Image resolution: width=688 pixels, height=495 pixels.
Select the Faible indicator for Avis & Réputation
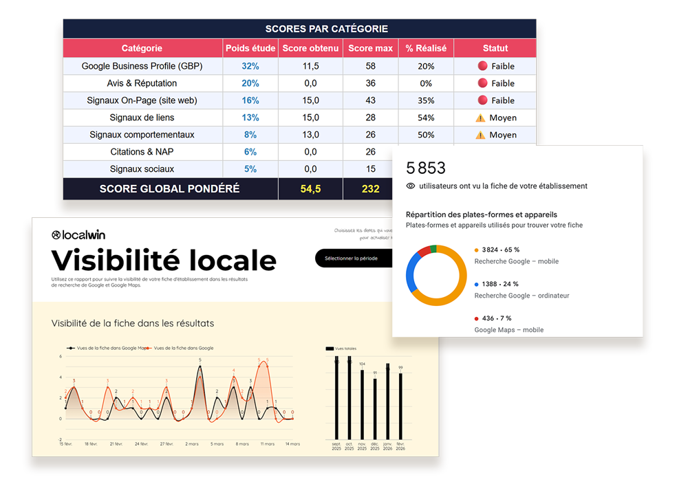pyautogui.click(x=484, y=82)
